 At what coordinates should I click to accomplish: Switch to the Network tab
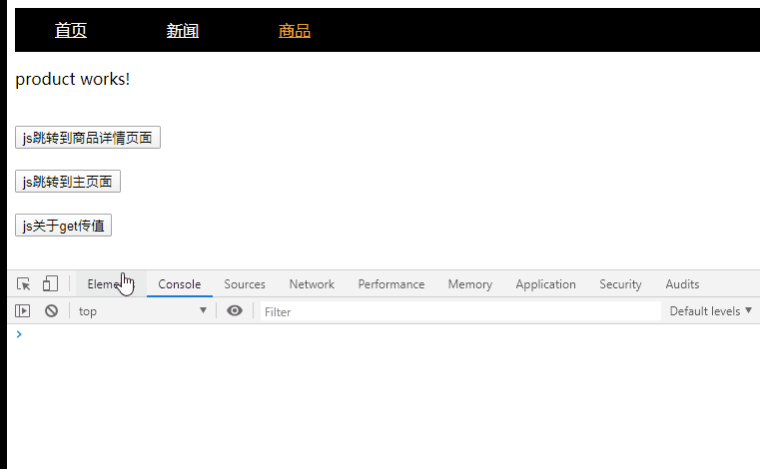[312, 284]
